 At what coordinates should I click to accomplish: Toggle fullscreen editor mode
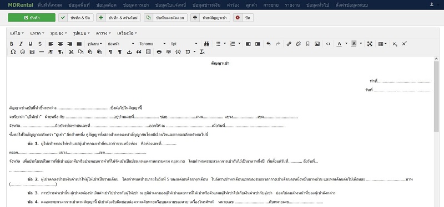pyautogui.click(x=370, y=44)
